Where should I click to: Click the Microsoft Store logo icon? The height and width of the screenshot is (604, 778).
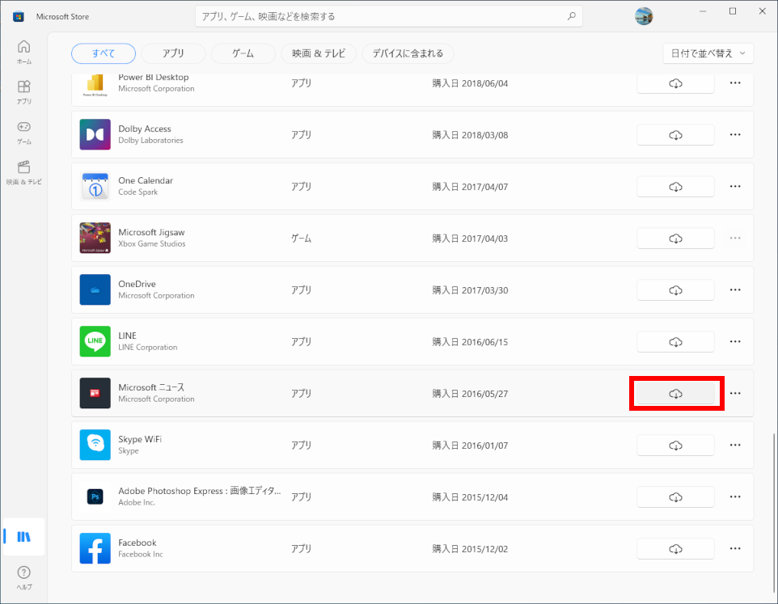tap(19, 16)
